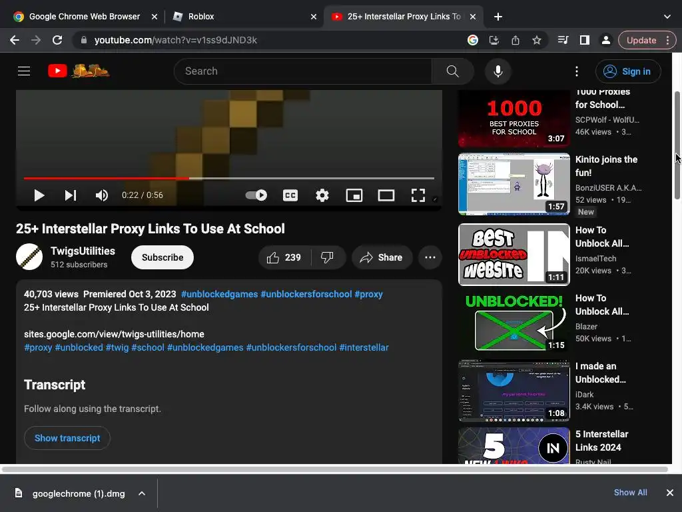Open the UNBLOCKED! Blazer video thumbnail

[514, 322]
